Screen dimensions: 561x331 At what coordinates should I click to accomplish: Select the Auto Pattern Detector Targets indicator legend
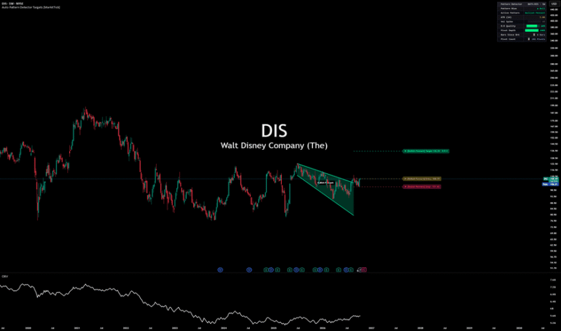click(x=31, y=7)
